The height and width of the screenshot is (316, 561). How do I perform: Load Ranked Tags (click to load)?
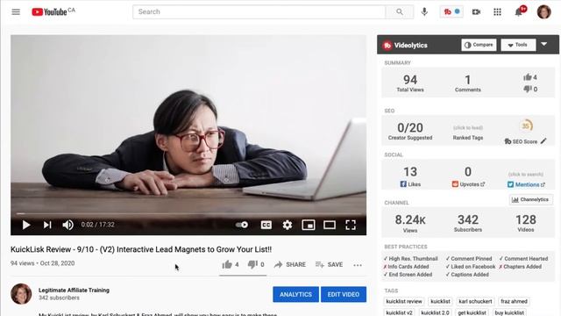(x=468, y=128)
